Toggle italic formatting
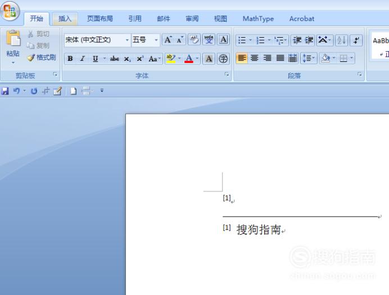 [83, 59]
